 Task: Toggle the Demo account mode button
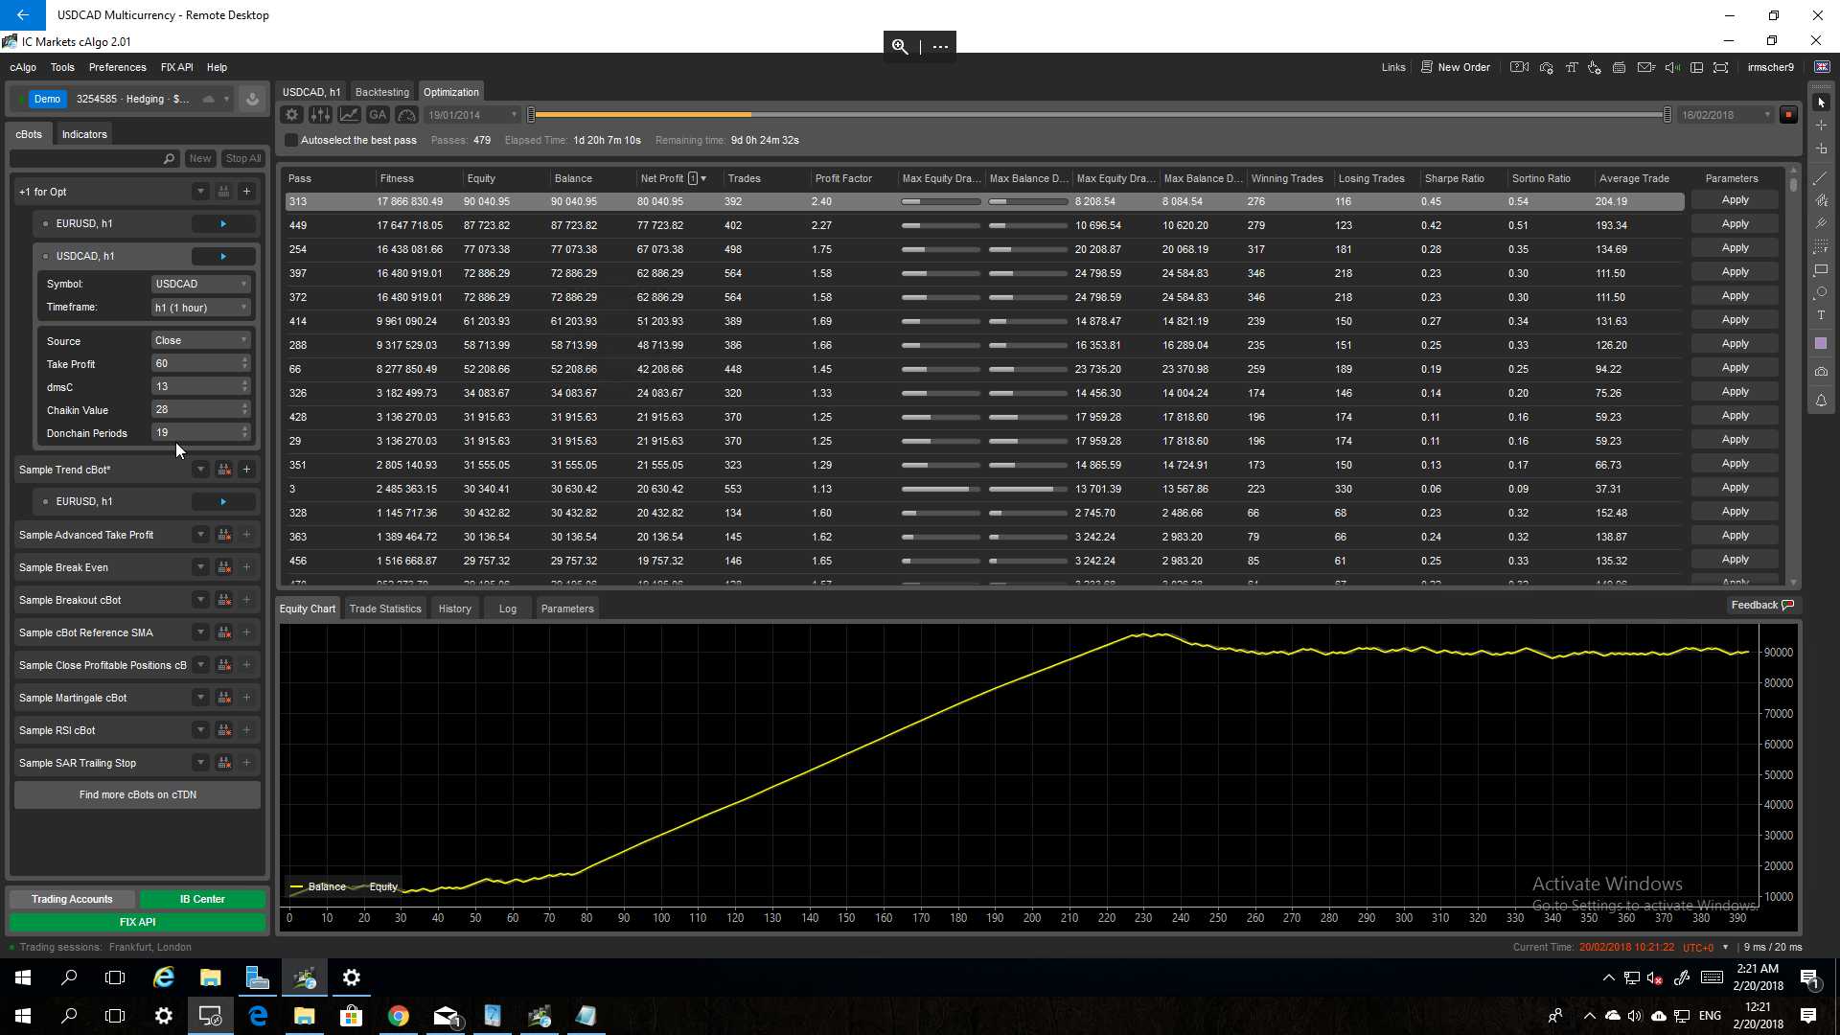coord(46,99)
